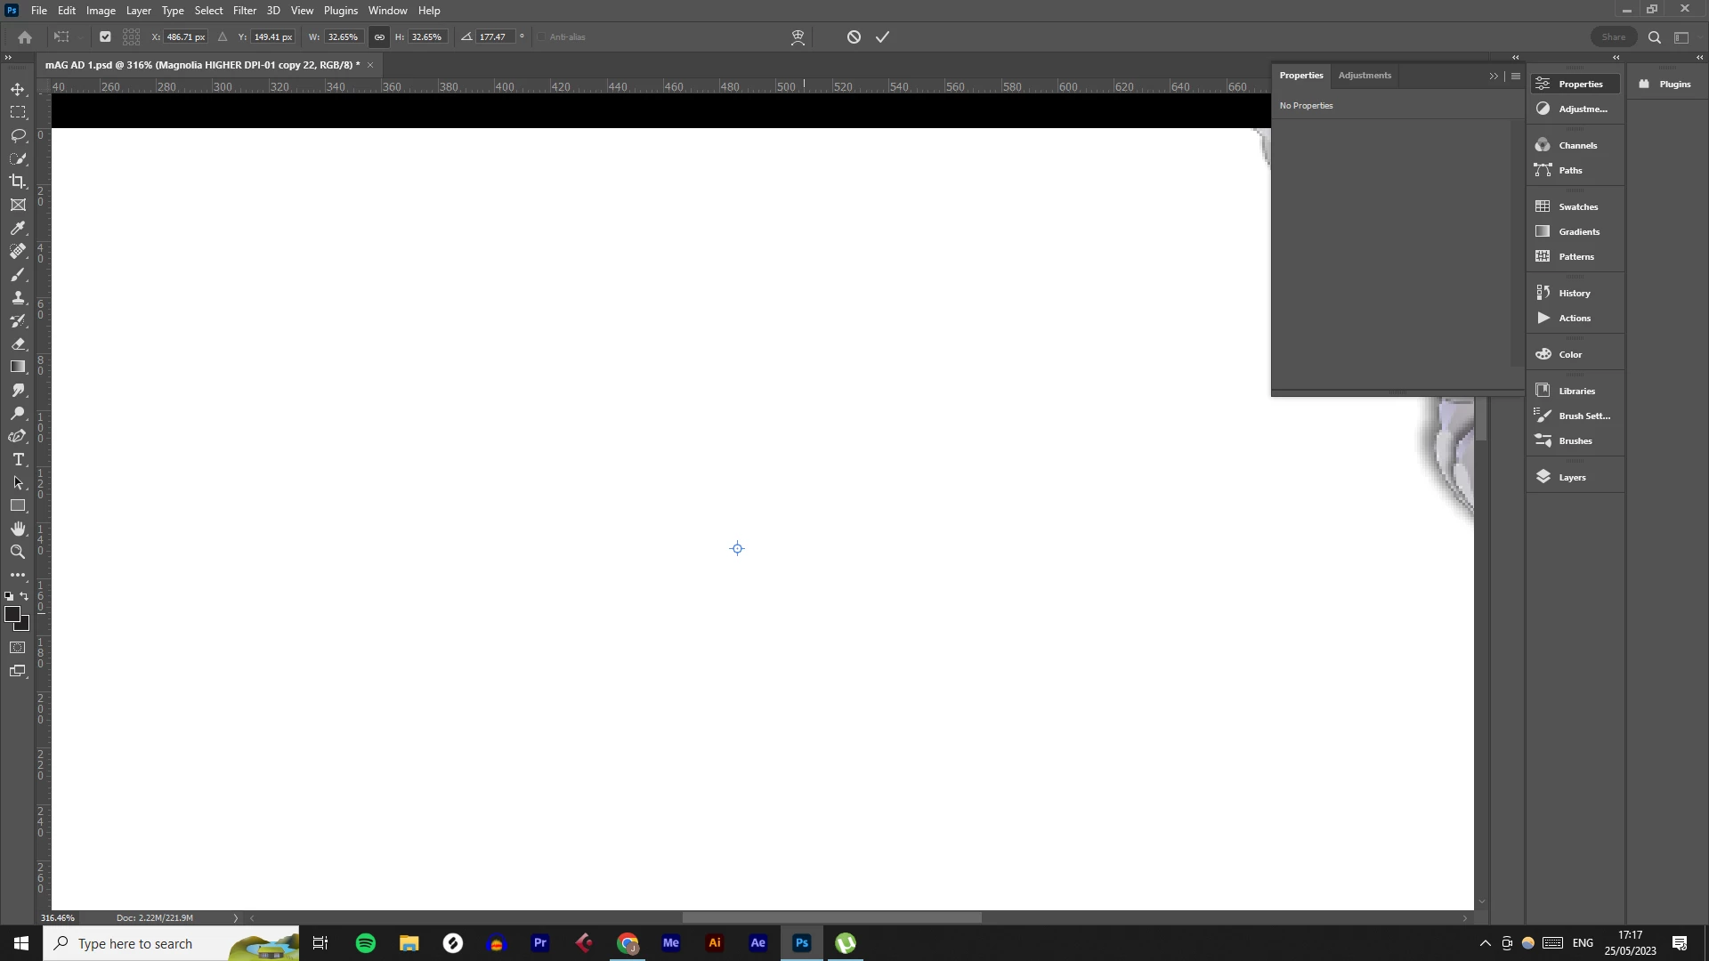Switch to warp mode icon
This screenshot has width=1709, height=961.
pyautogui.click(x=798, y=37)
